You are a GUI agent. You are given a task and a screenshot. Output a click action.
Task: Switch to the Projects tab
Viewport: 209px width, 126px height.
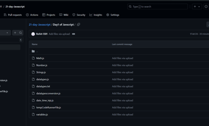[x=49, y=15]
